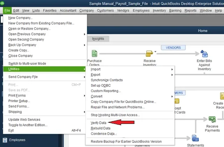Select Toggle to Another Edition...
The height and width of the screenshot is (147, 224).
pyautogui.click(x=45, y=125)
